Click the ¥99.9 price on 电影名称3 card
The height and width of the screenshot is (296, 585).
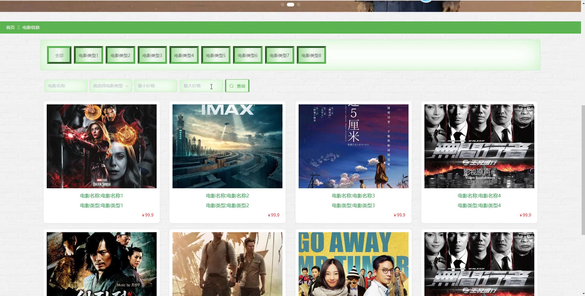[x=400, y=215]
